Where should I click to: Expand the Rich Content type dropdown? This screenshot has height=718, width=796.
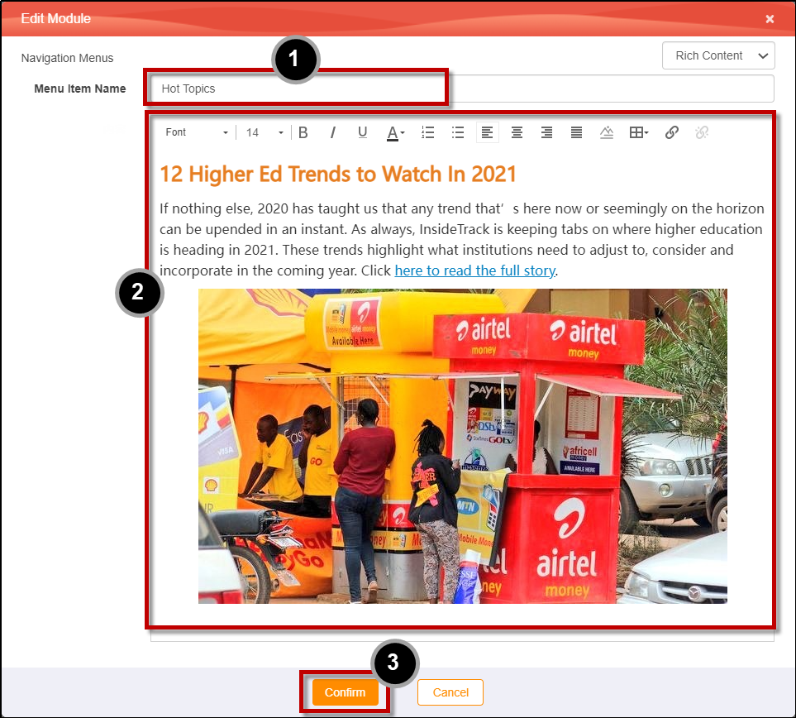point(718,55)
